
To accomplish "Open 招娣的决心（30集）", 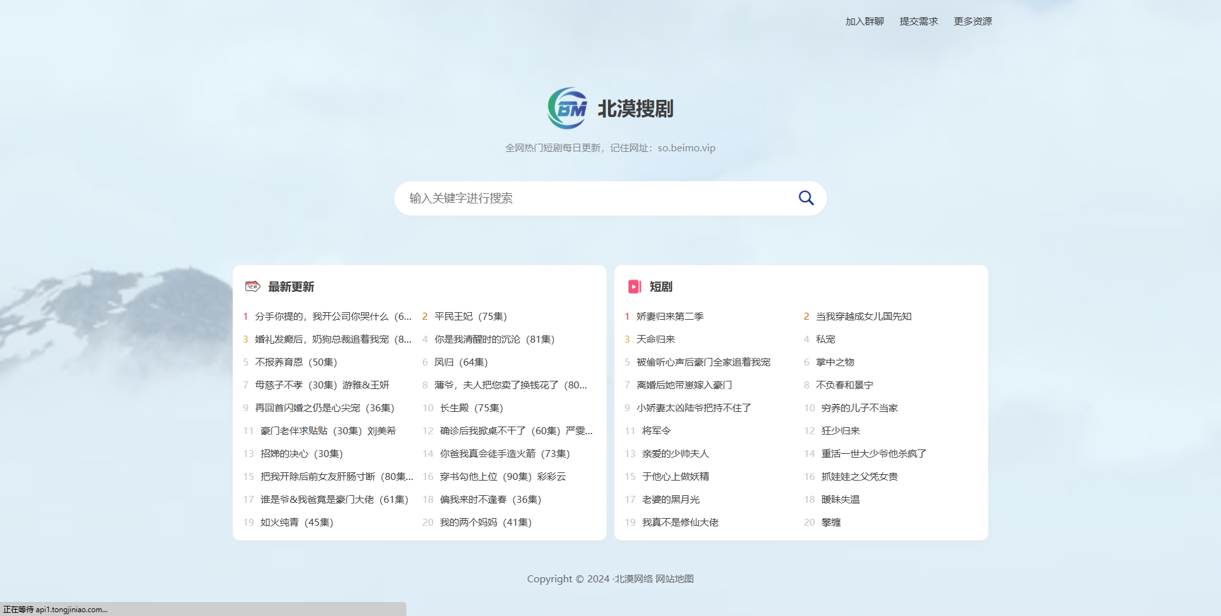I will click(301, 453).
